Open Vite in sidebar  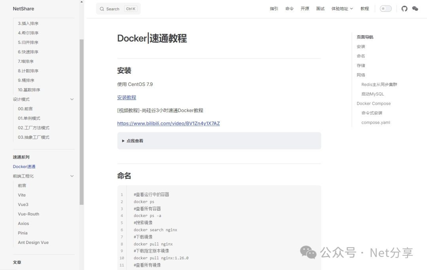(22, 195)
